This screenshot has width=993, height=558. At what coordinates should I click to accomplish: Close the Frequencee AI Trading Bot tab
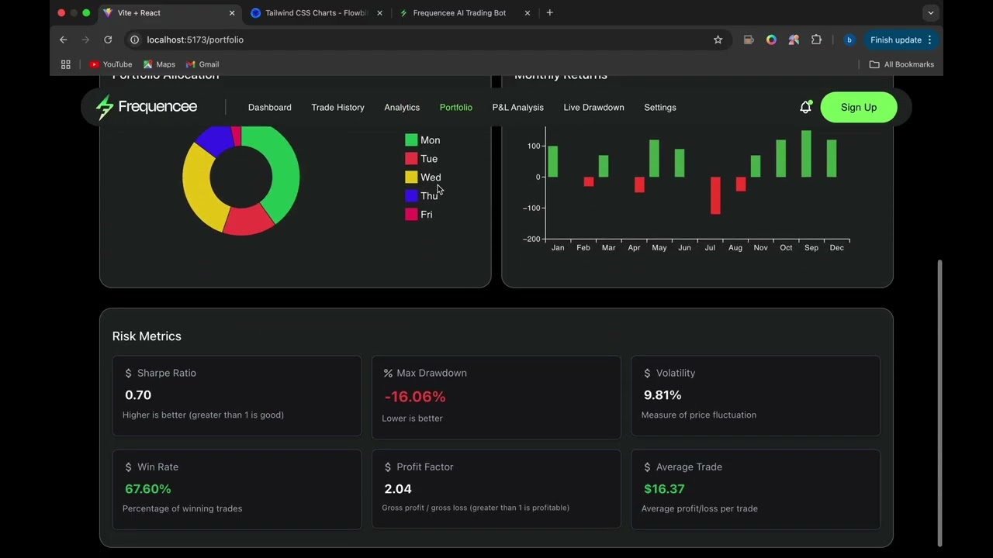pos(528,12)
